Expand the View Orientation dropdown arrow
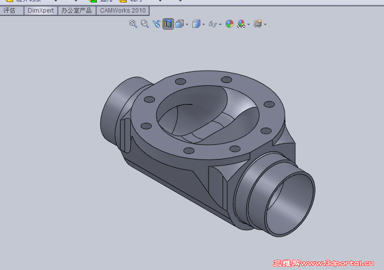Screen dimensions: 384x270 click(187, 24)
